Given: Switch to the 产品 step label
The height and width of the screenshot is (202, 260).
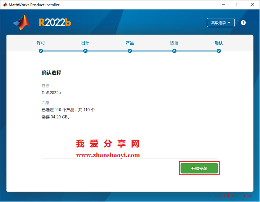Looking at the screenshot, I should (130, 43).
